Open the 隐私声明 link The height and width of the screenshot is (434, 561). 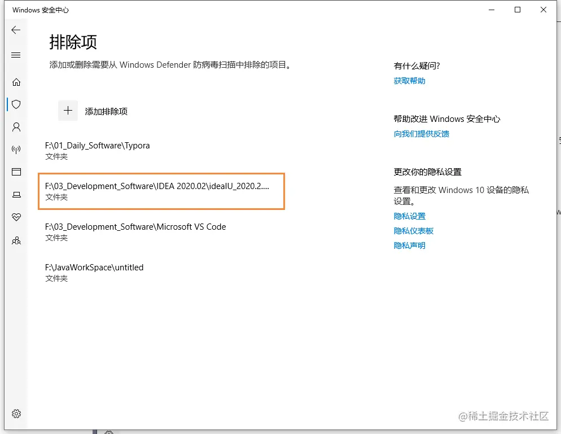point(410,246)
